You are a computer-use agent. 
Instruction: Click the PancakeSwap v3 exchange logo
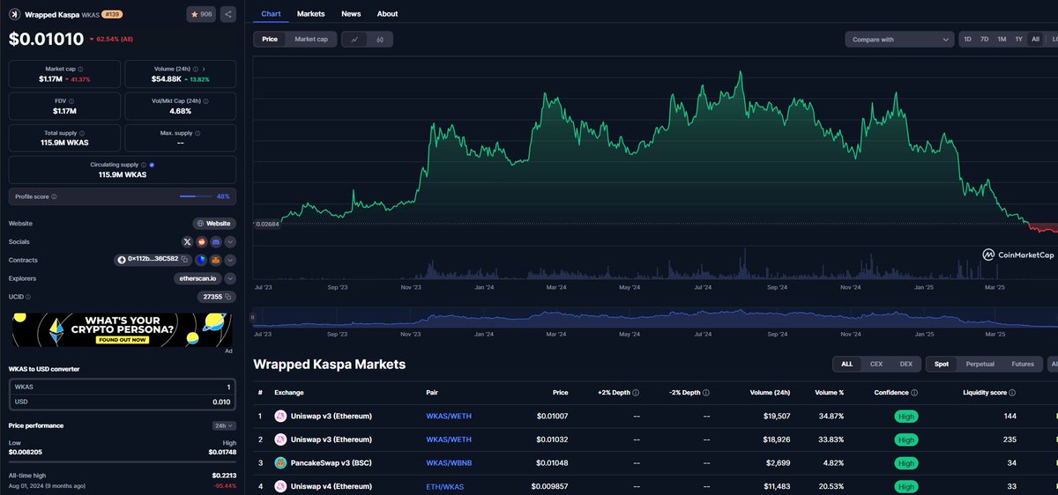[280, 462]
